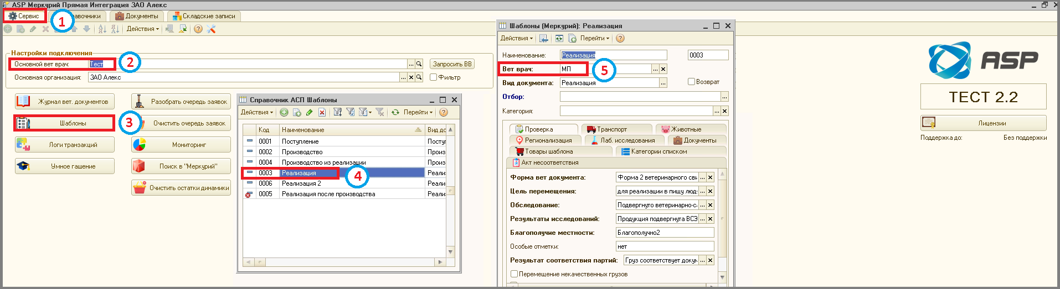Click the Лицензии button
Screen dimensions: 1060x289
tap(984, 123)
